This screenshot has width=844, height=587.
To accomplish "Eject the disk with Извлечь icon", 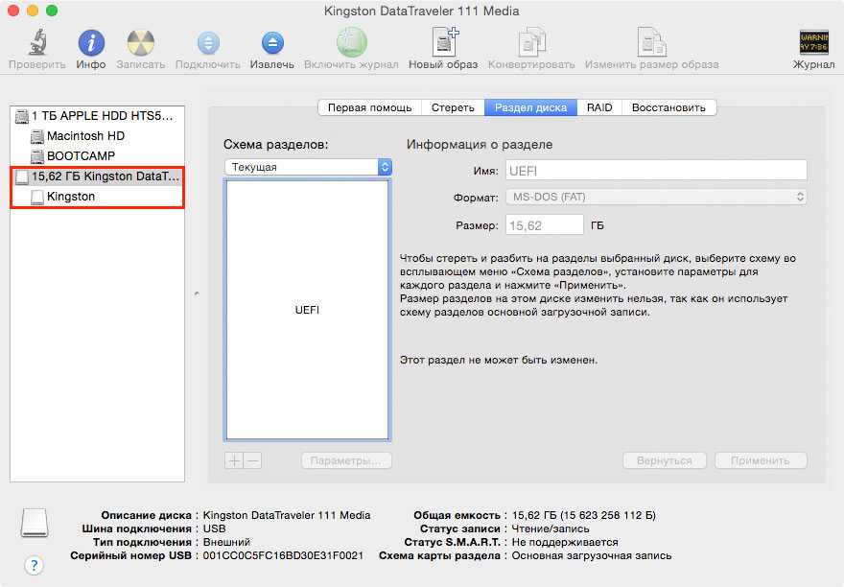I will [x=272, y=43].
